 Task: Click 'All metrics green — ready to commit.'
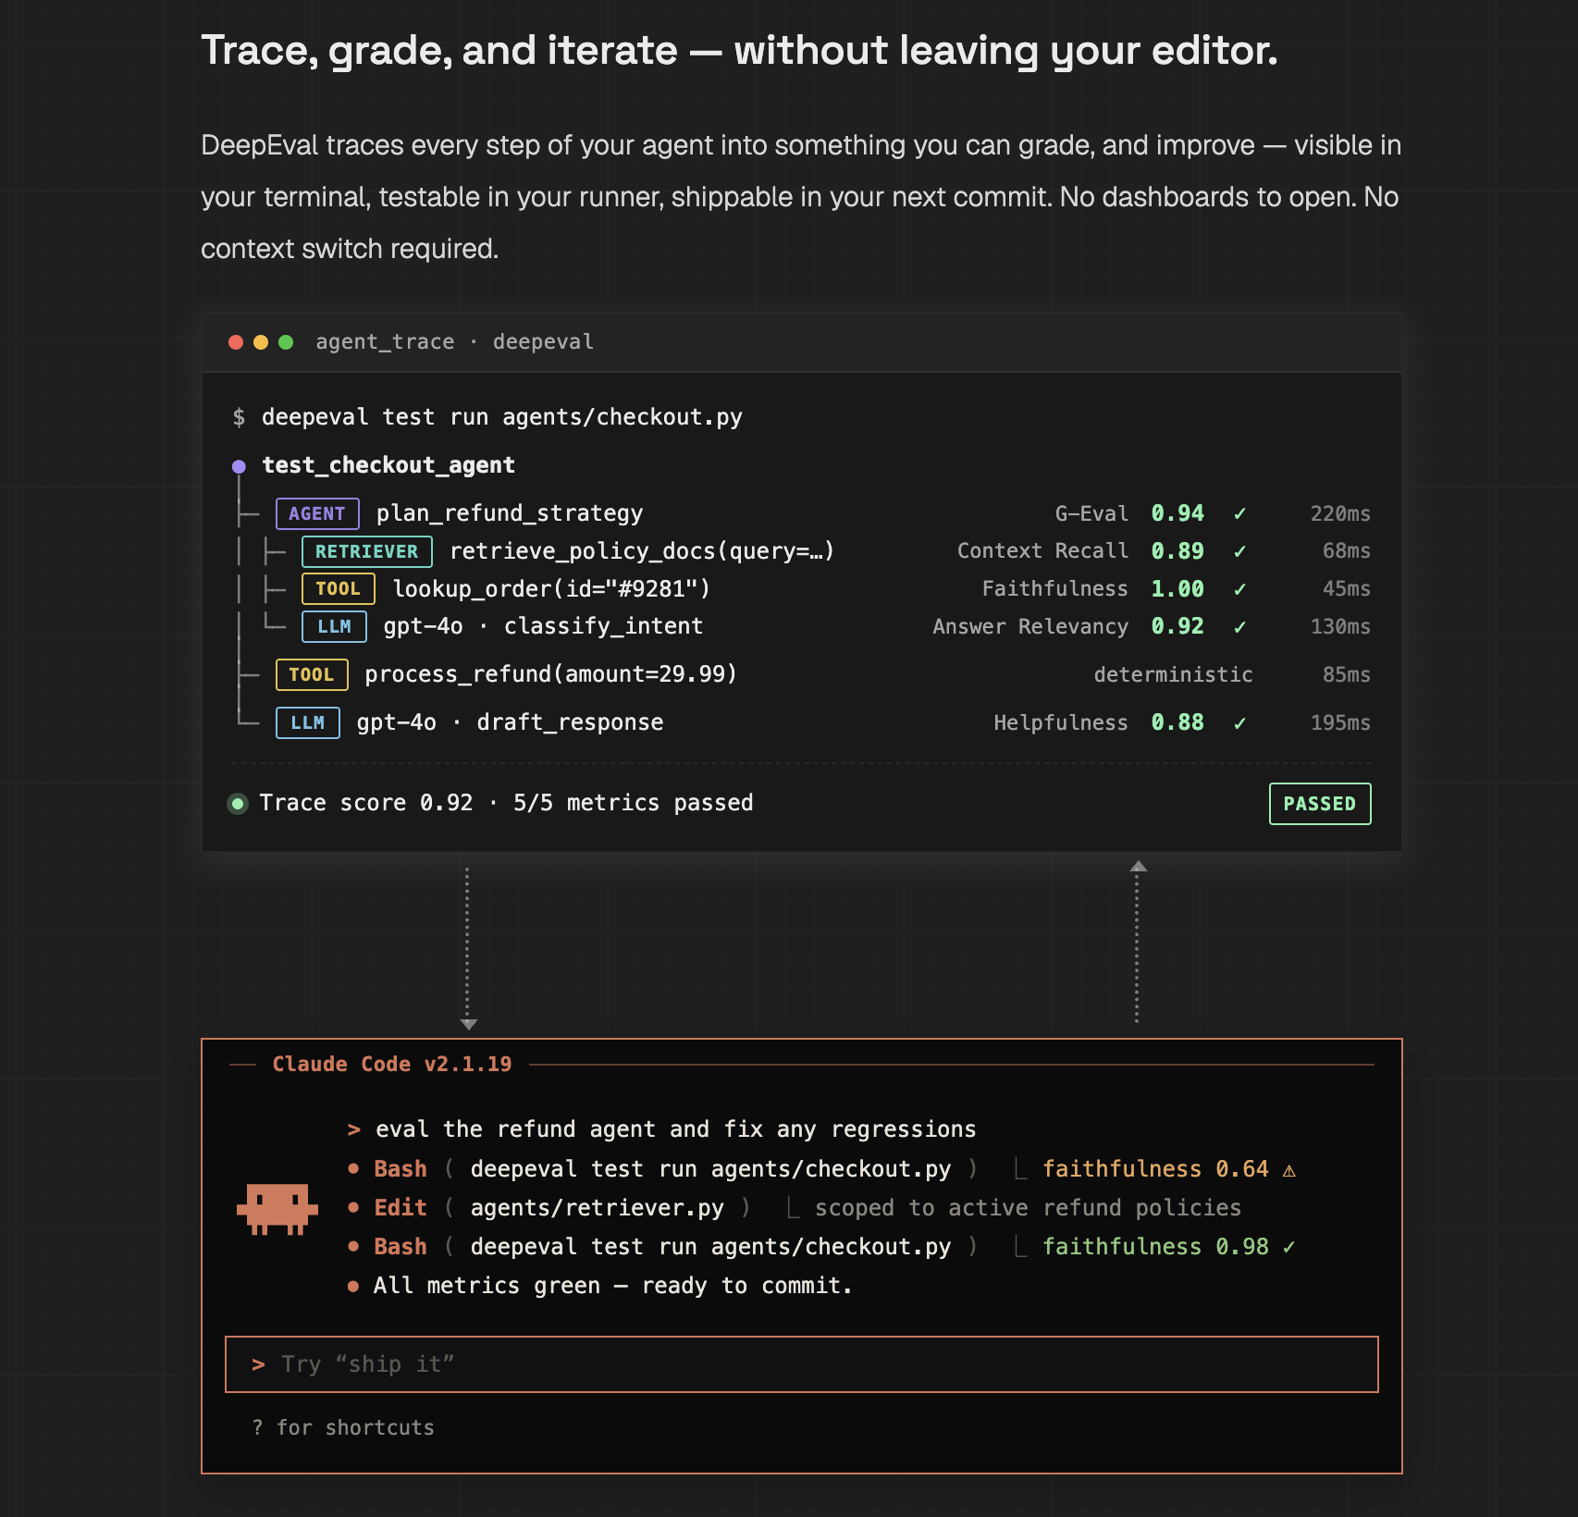click(x=612, y=1286)
